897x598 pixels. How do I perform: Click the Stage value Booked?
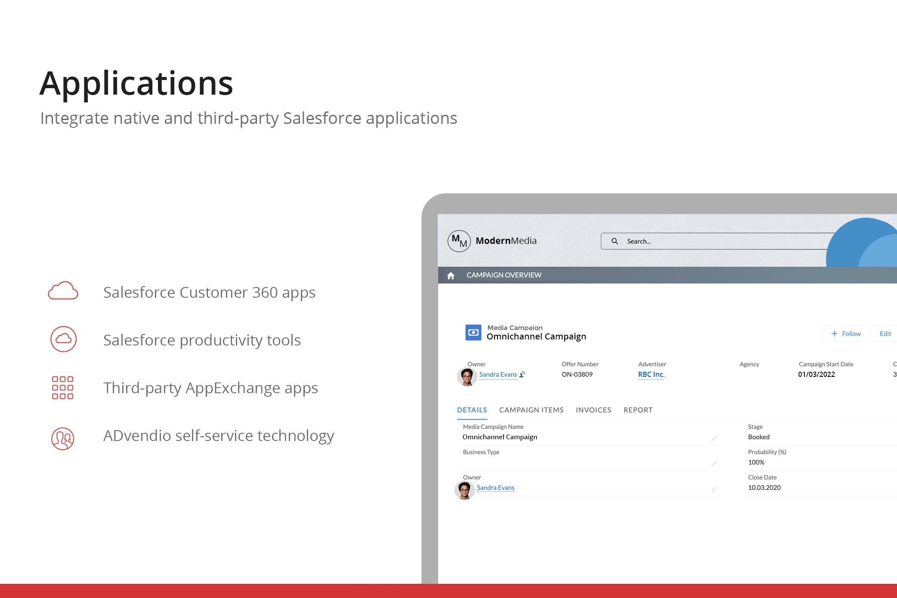[758, 437]
